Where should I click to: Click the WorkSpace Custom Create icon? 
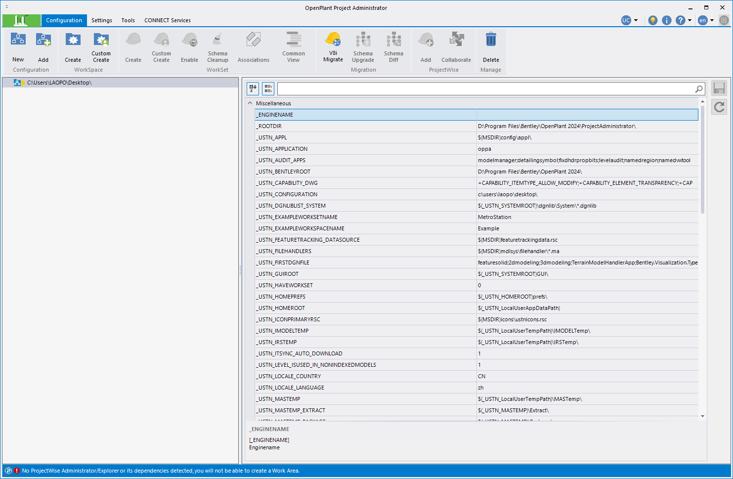coord(101,40)
